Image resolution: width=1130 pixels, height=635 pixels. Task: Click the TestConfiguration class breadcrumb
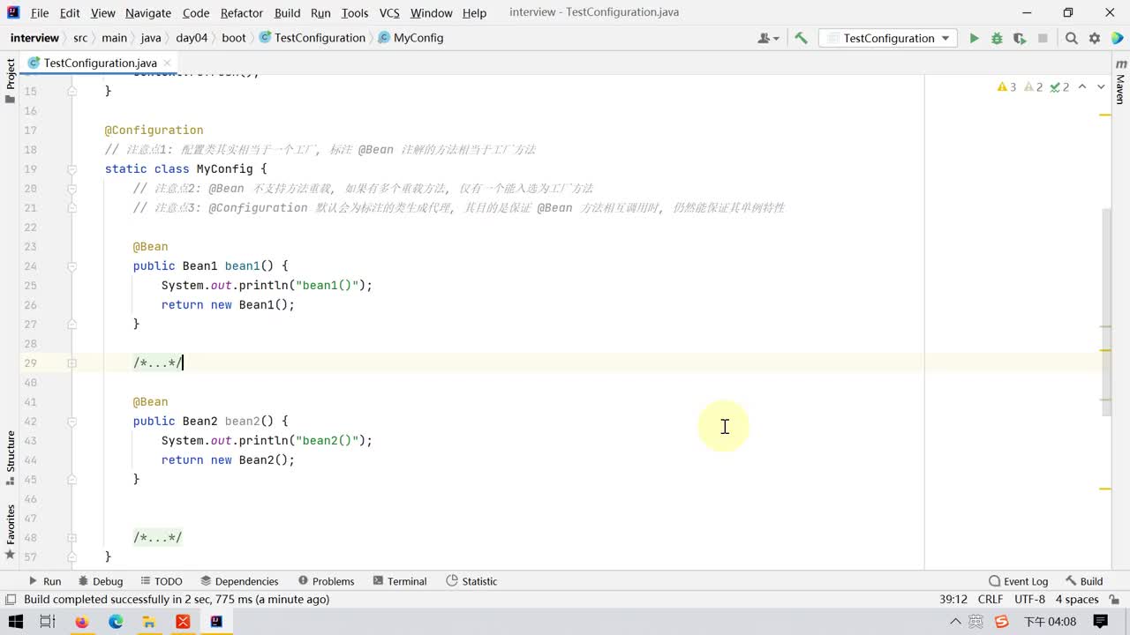pos(312,38)
